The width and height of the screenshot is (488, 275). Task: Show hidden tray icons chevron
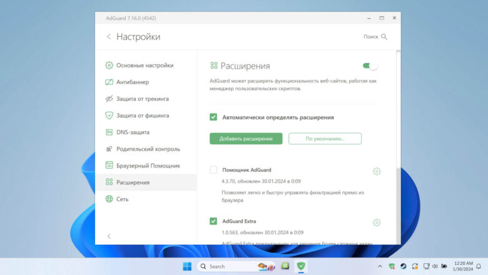coord(380,266)
